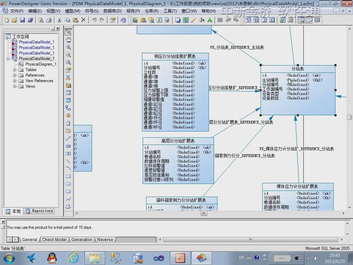Viewport: 353px width, 265px height.
Task: Select the Arc tool in the palette
Action: pos(68,168)
